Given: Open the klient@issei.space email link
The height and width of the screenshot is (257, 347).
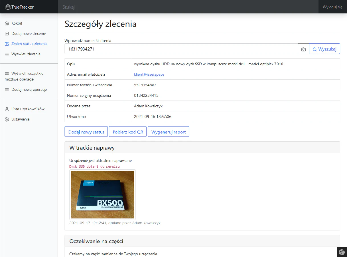Looking at the screenshot, I should tap(149, 75).
